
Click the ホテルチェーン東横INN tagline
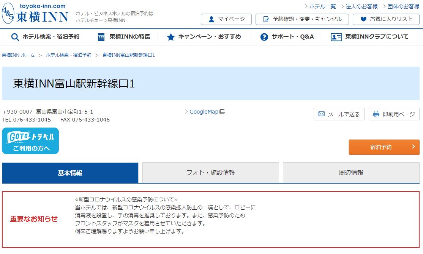click(x=100, y=20)
